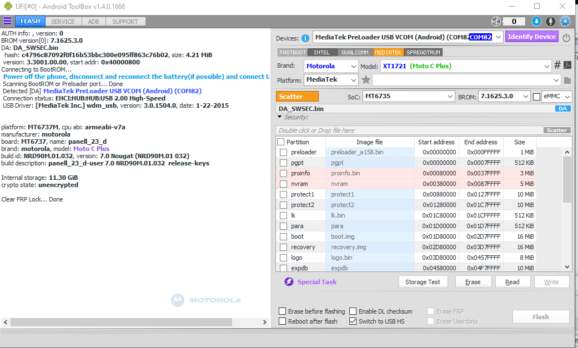The height and width of the screenshot is (348, 578).
Task: Click the blue download arrow icon
Action: 536,22
